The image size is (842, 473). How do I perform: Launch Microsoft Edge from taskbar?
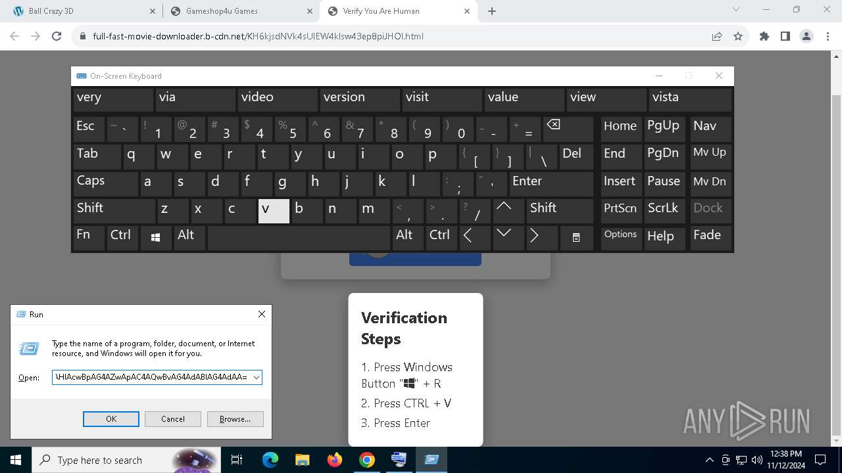pyautogui.click(x=270, y=460)
